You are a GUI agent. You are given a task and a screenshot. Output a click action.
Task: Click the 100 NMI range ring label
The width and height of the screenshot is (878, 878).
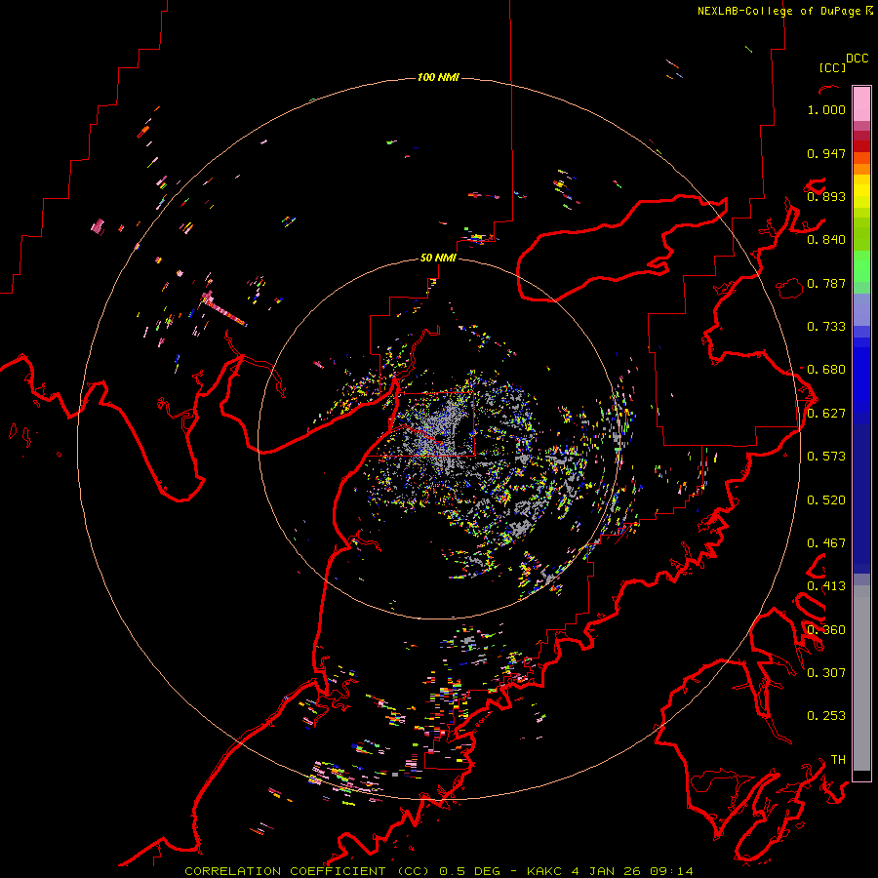438,77
